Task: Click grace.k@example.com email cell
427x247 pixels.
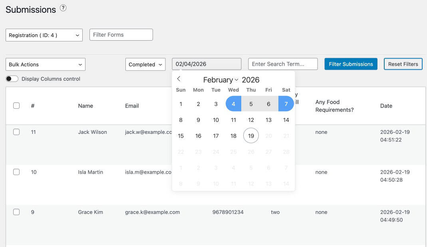Action: click(x=152, y=212)
